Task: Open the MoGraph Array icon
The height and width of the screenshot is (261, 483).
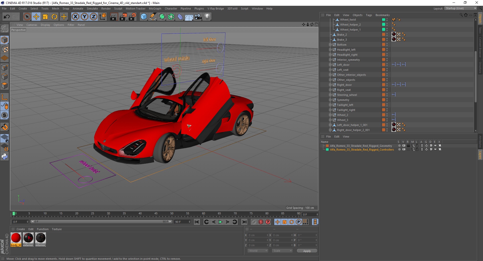Action: tap(171, 17)
